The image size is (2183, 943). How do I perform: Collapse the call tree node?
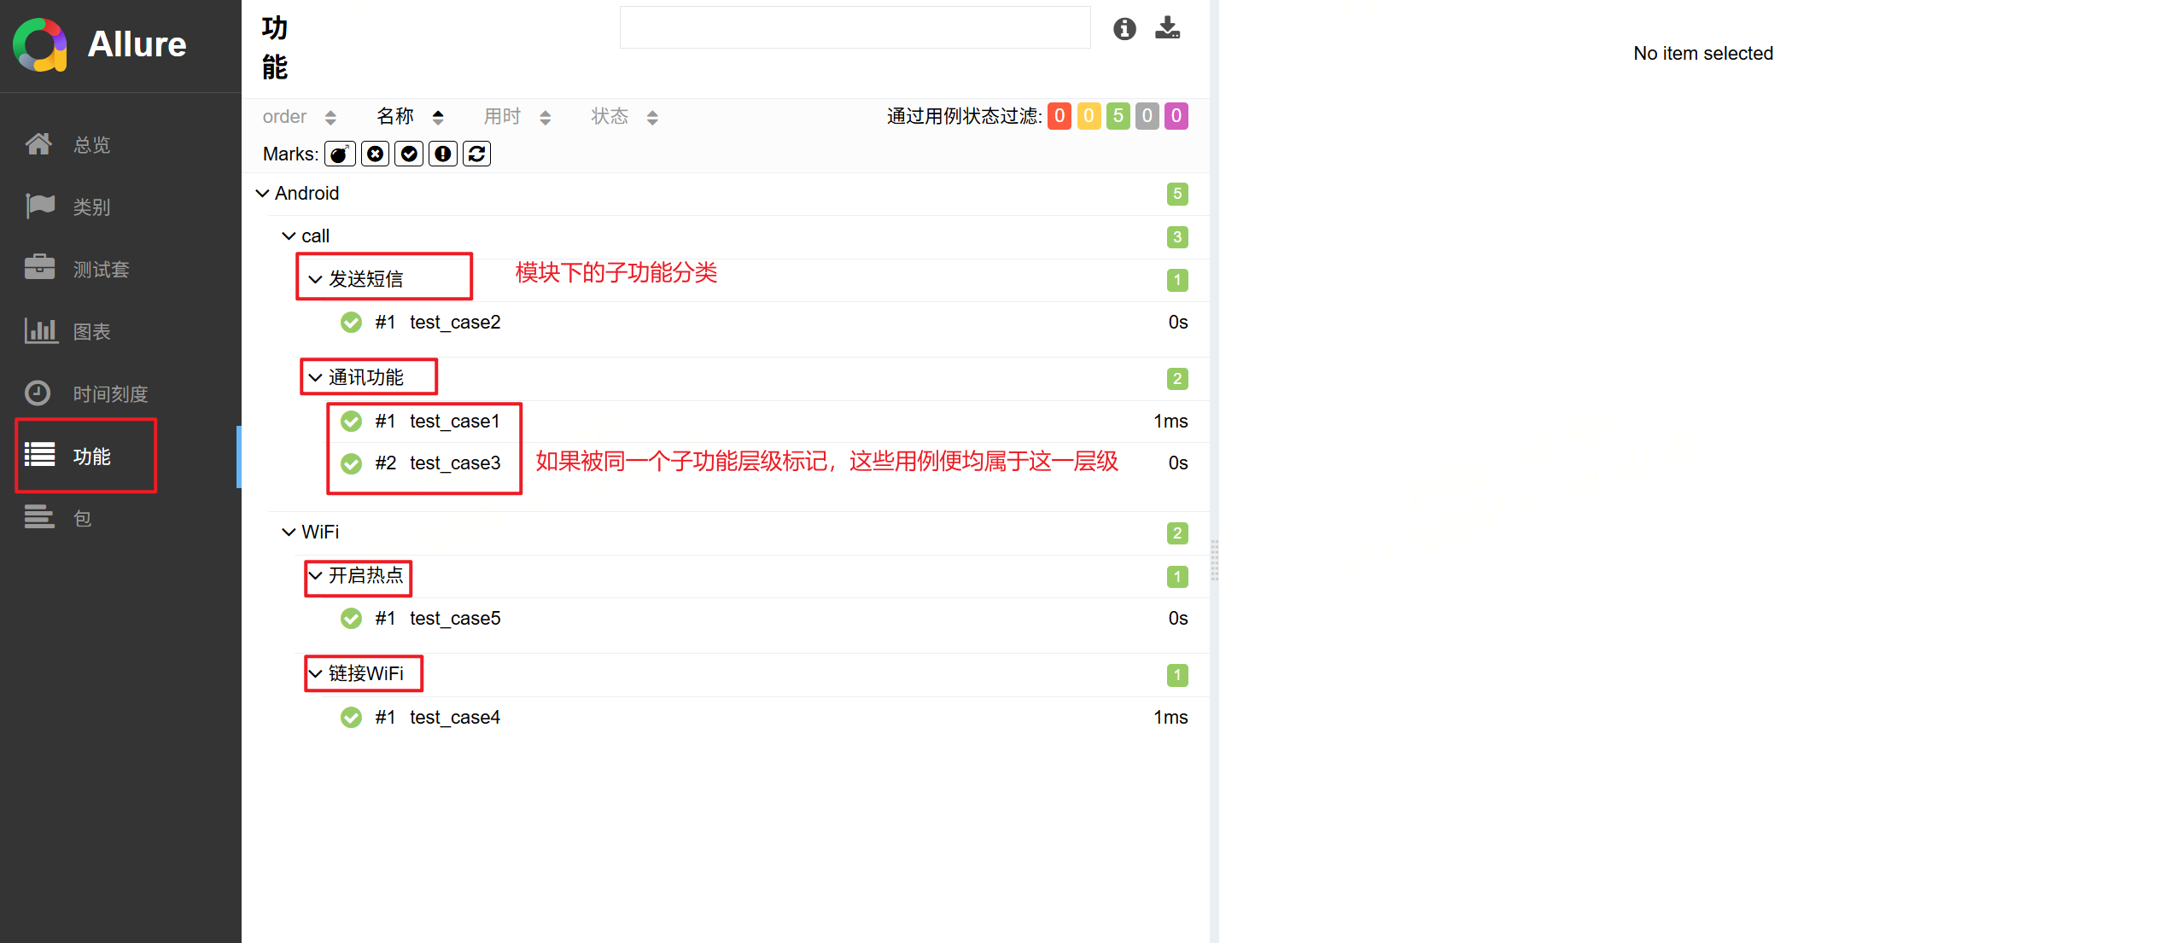coord(289,236)
